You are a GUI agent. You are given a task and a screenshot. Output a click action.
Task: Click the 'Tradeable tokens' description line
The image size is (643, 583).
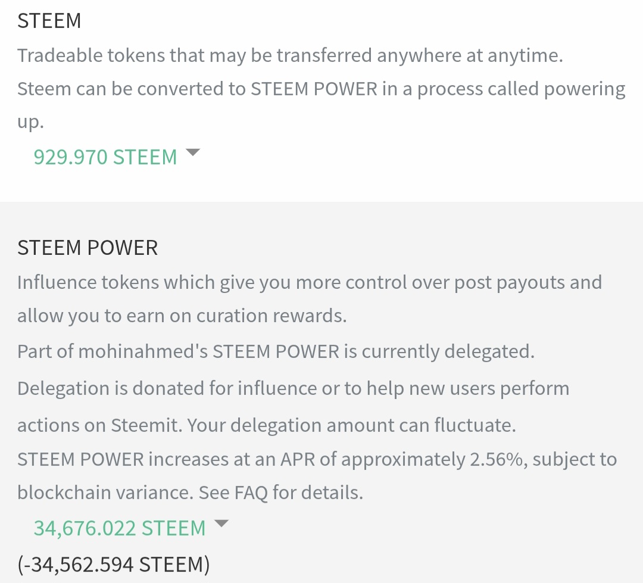[x=290, y=55]
